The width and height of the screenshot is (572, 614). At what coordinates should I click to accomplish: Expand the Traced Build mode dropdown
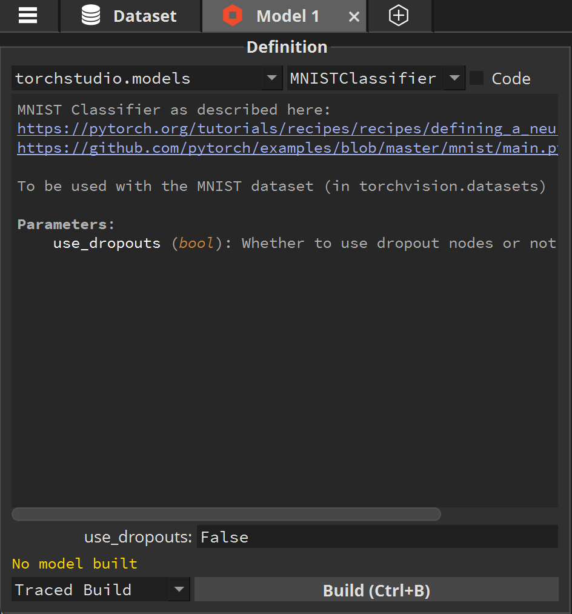click(x=101, y=589)
